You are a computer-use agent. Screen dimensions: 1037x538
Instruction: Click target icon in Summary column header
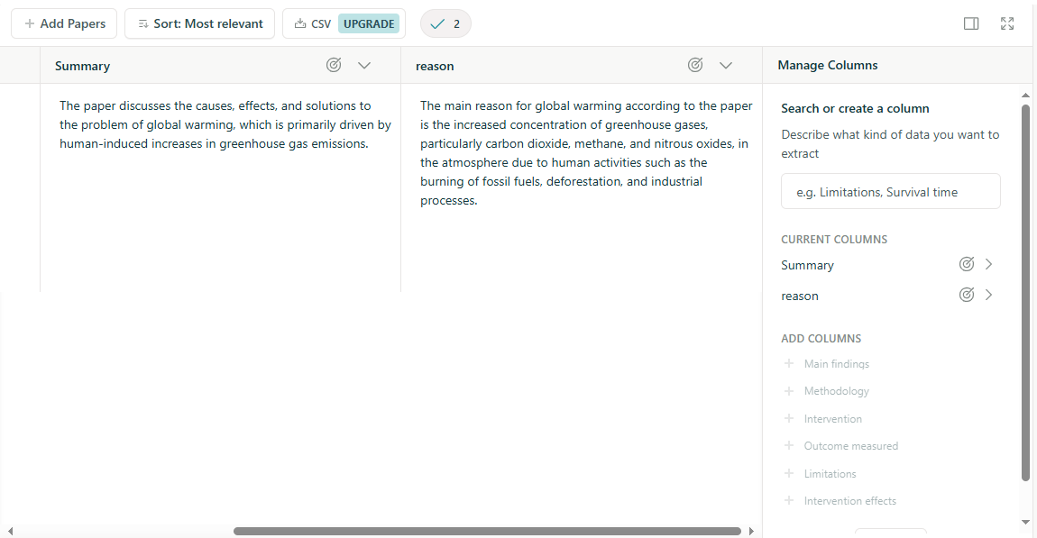coord(334,65)
